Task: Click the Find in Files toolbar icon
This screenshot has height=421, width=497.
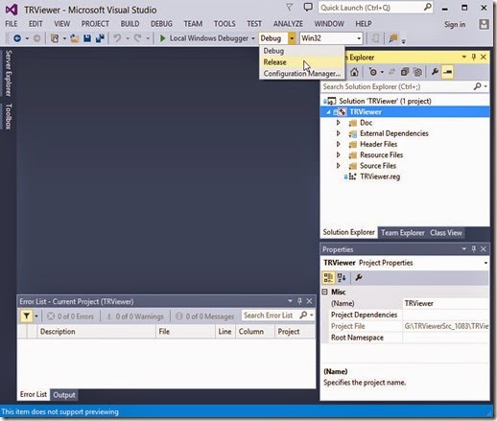Action: point(393,38)
